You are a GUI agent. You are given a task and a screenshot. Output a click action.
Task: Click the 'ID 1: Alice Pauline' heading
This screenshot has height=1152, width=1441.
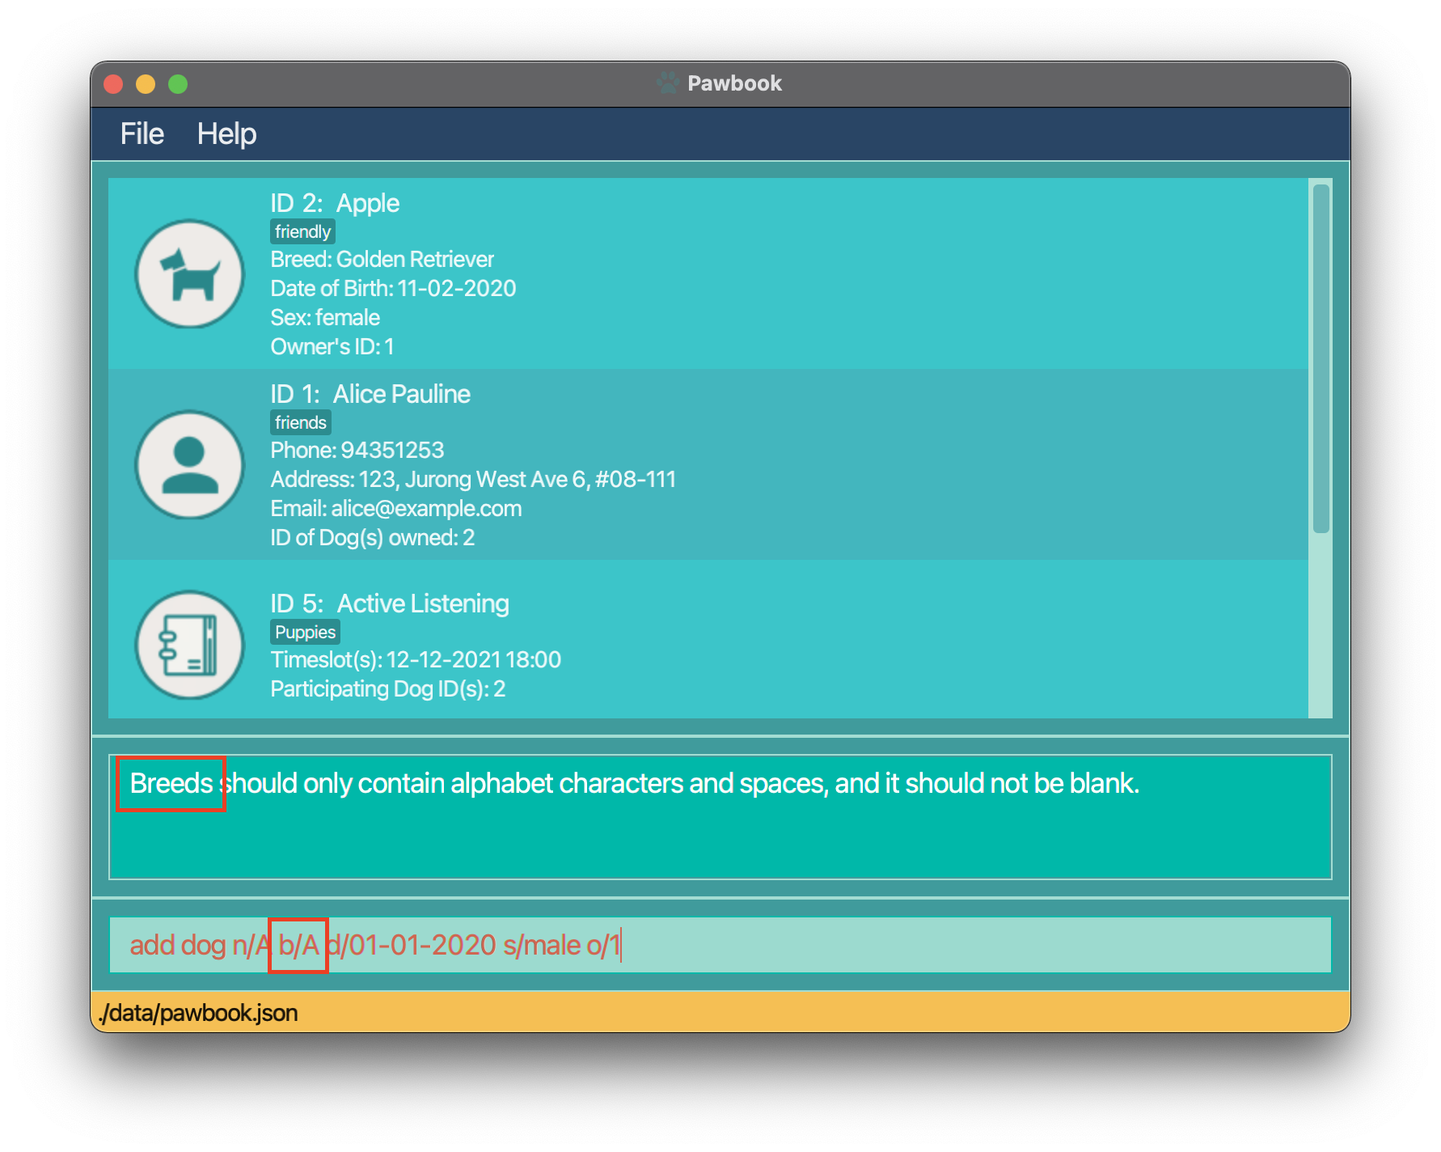(x=370, y=394)
